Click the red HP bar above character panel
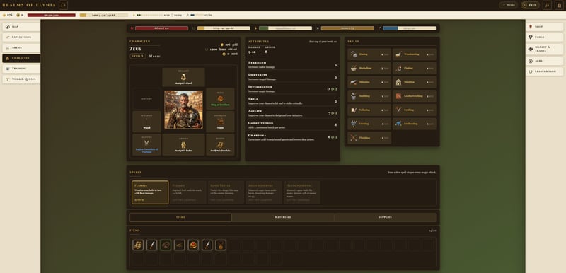The height and width of the screenshot is (273, 566). (162, 28)
